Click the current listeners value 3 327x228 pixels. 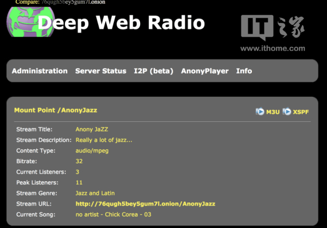(77, 172)
